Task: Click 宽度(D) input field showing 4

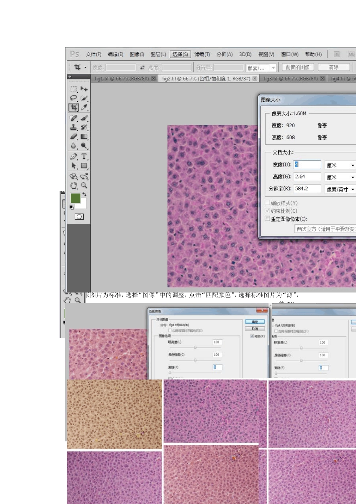Action: coord(307,165)
